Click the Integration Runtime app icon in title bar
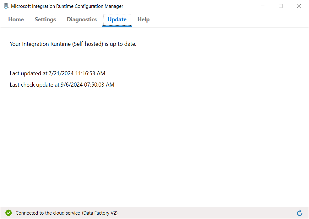The height and width of the screenshot is (219, 309). [x=6, y=6]
